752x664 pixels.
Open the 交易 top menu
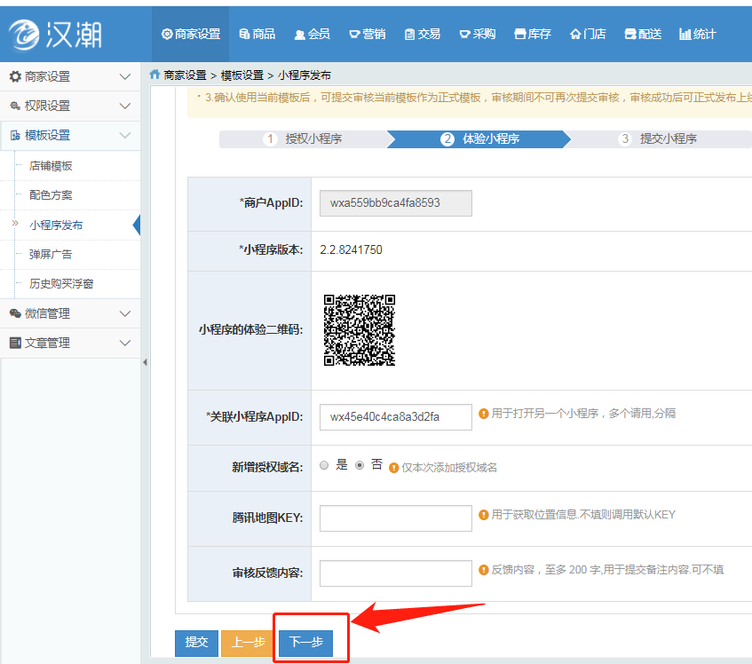(x=423, y=34)
